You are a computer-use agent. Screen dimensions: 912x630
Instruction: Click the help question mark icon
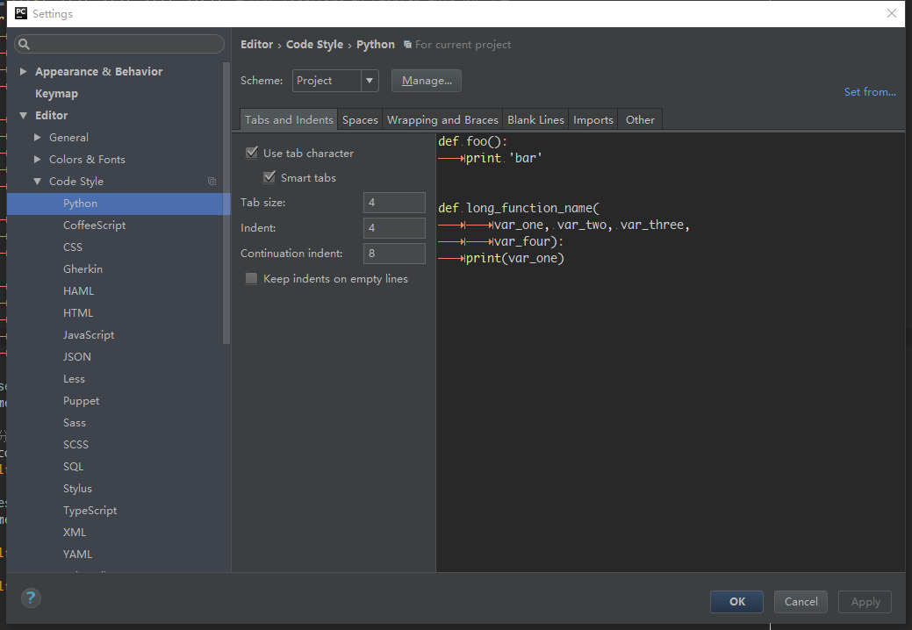(31, 598)
